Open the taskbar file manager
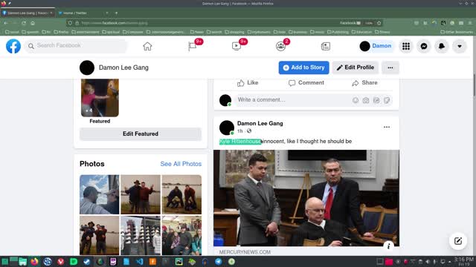The width and height of the screenshot is (476, 267). point(23,262)
